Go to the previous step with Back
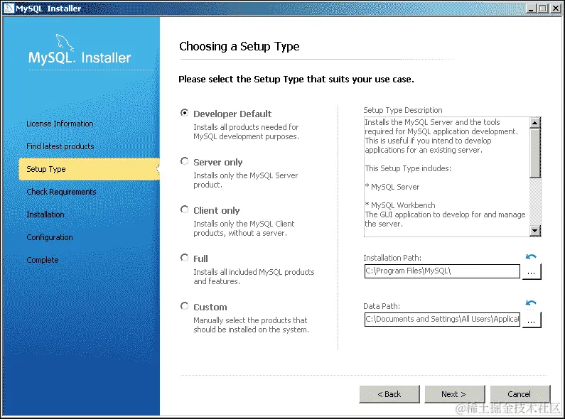Screen dimensions: 565x419 click(389, 394)
